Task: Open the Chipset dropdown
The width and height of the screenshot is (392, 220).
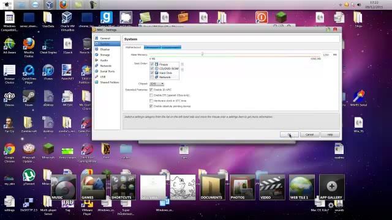Action: (x=157, y=84)
